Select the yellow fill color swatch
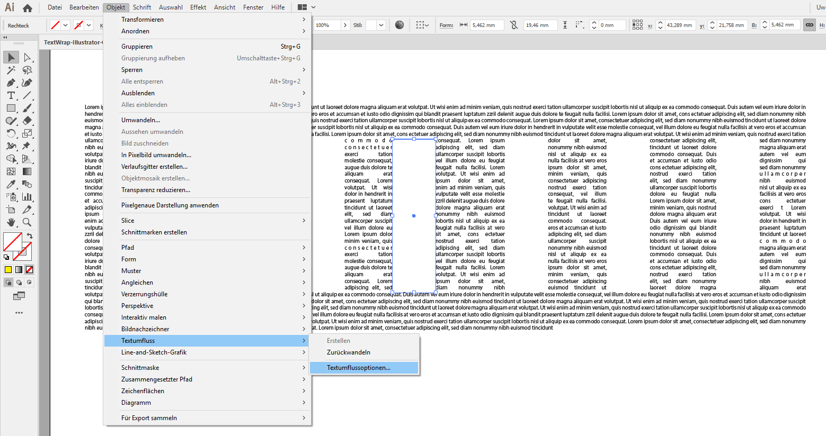The image size is (826, 436). [x=8, y=269]
